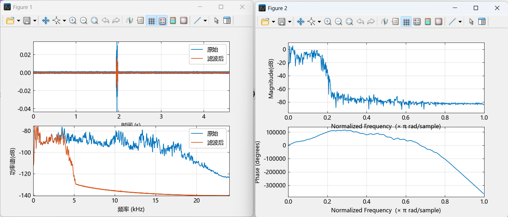The height and width of the screenshot is (217, 508).
Task: Click zoom in magnifier in Figure 1
Action: pos(73,21)
